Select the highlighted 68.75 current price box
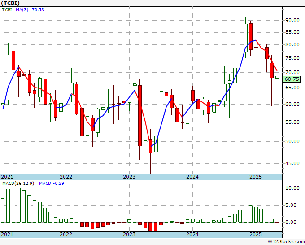This screenshot has width=305, height=245. click(292, 79)
